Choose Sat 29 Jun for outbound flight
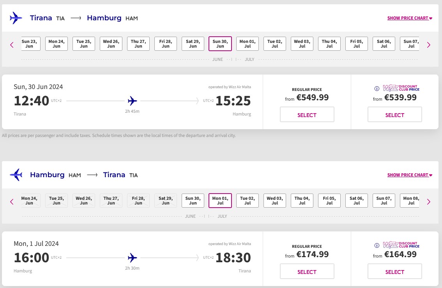 click(x=193, y=44)
